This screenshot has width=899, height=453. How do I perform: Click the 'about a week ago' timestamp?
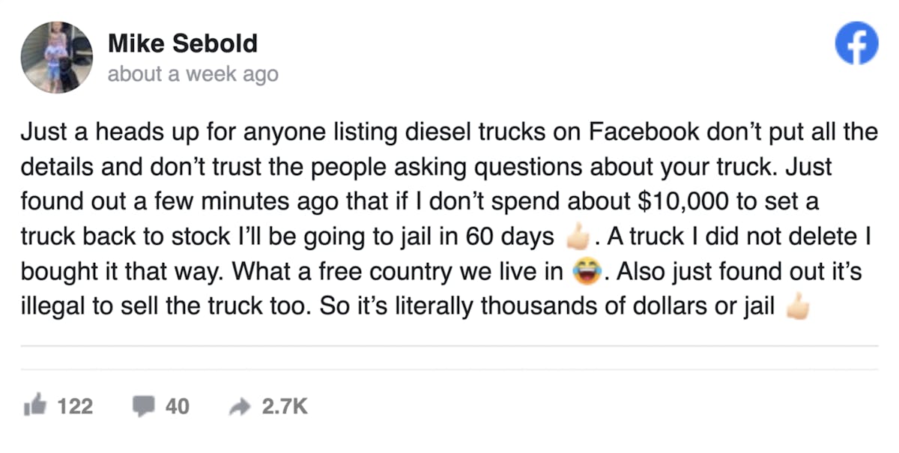coord(193,74)
